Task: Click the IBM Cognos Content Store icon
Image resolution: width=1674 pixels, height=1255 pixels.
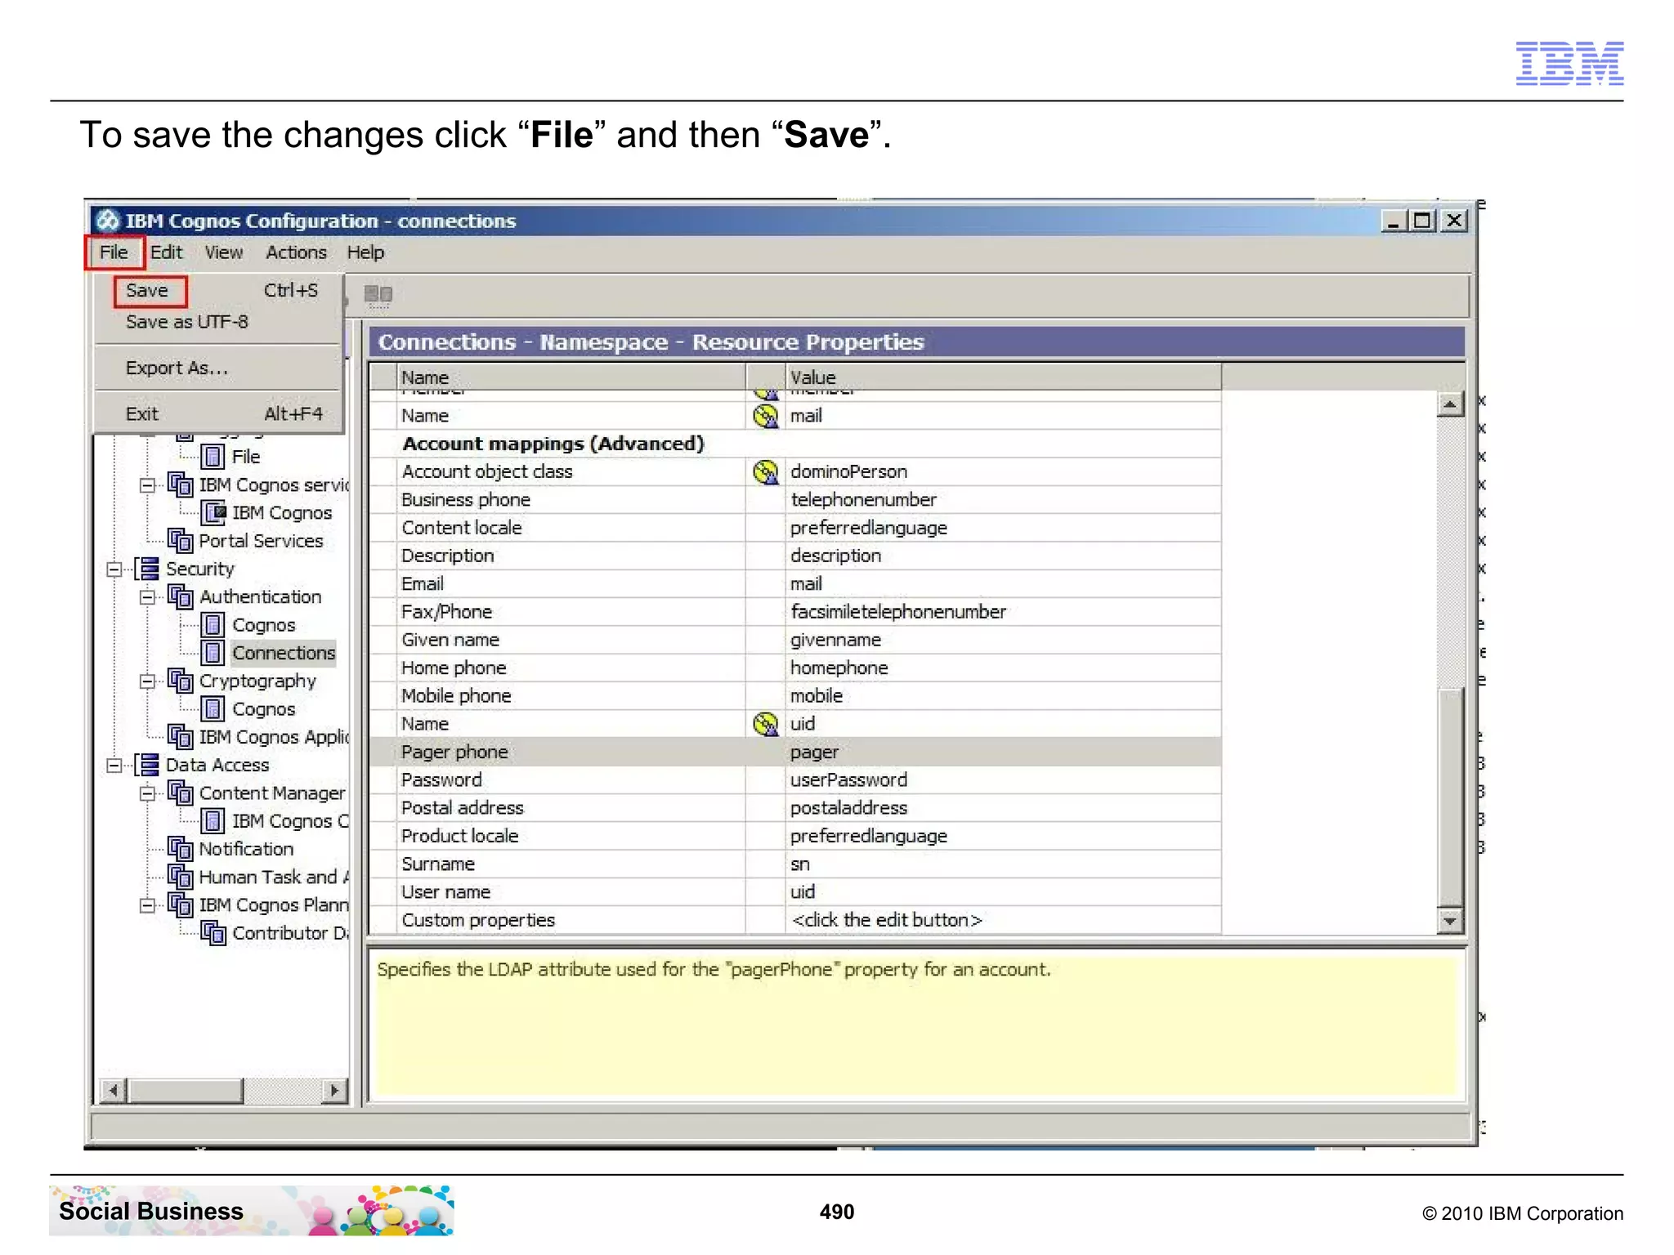Action: point(213,821)
